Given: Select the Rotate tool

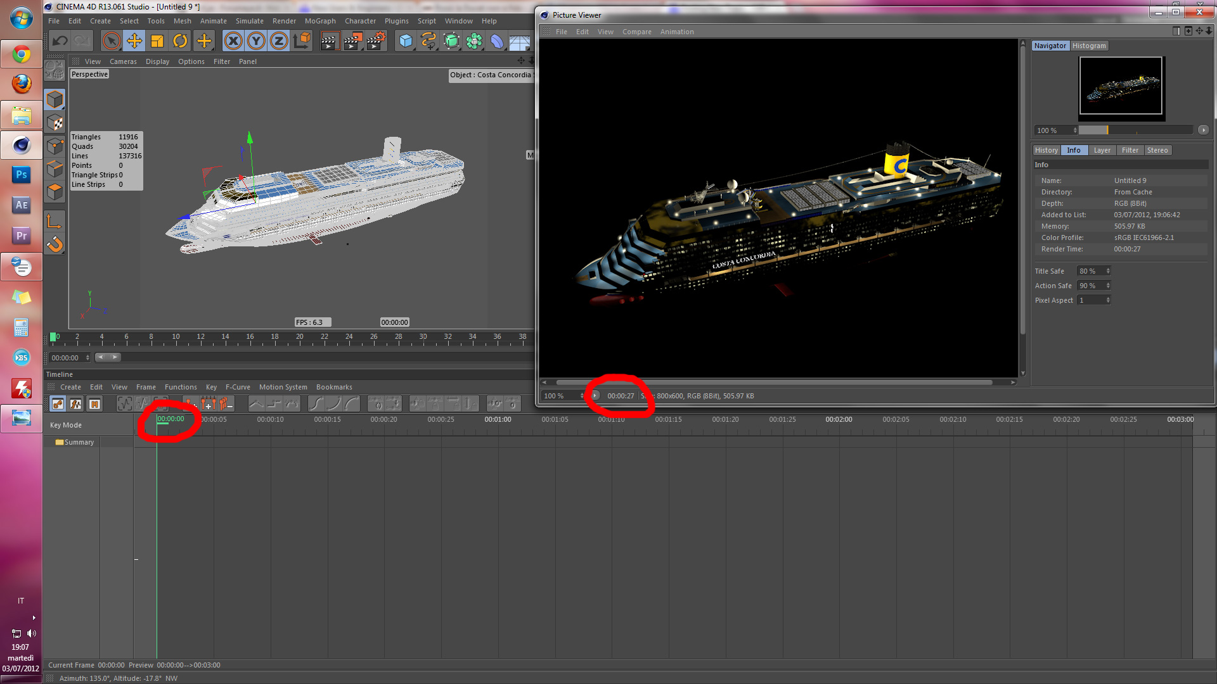Looking at the screenshot, I should pos(180,41).
